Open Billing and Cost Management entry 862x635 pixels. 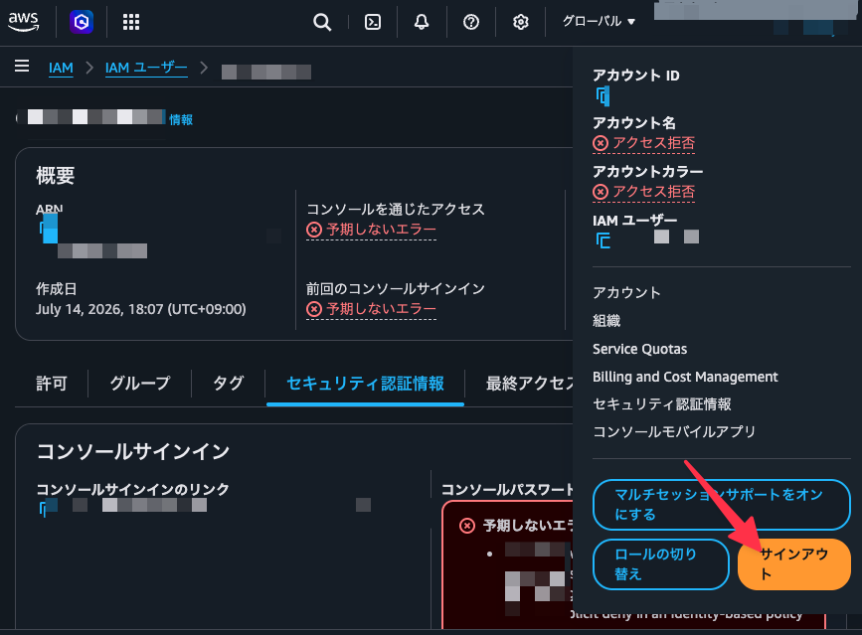coord(685,377)
